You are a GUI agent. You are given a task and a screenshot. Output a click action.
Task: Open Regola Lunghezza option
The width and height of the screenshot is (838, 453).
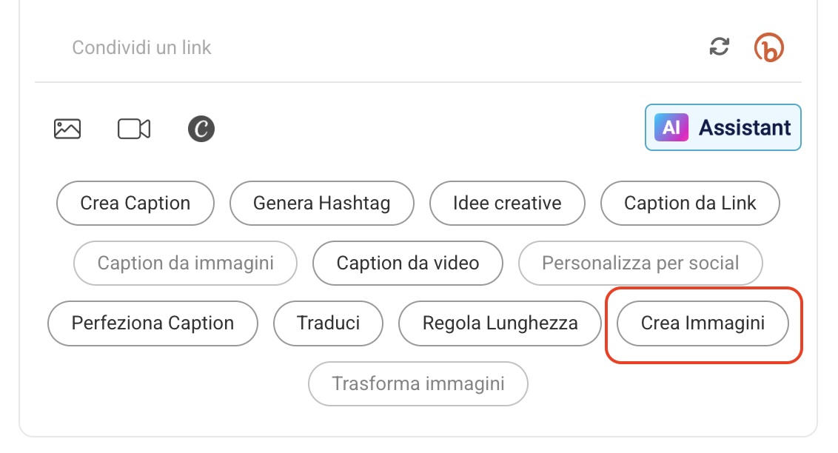(500, 323)
